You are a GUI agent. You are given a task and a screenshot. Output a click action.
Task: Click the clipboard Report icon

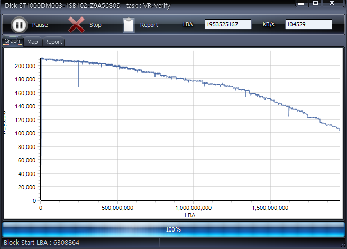[129, 25]
